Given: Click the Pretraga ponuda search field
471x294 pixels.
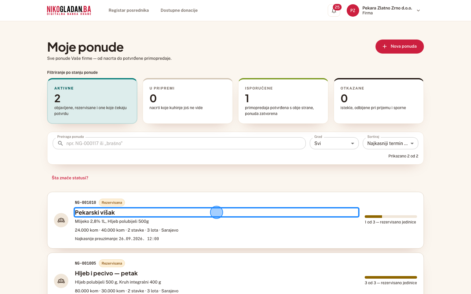Looking at the screenshot, I should point(179,143).
